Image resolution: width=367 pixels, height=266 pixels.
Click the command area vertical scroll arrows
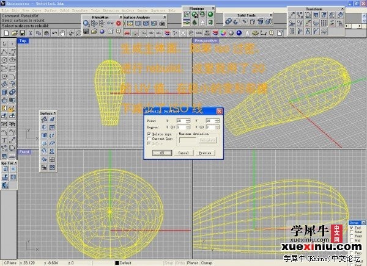pyautogui.click(x=365, y=18)
